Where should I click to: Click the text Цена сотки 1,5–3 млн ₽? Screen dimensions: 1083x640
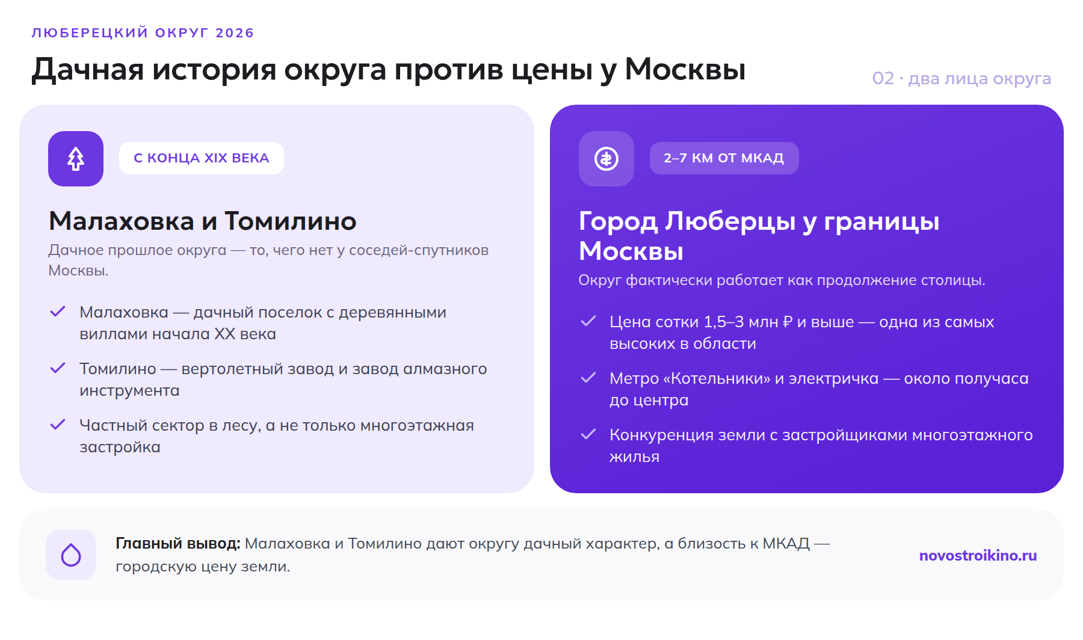(802, 333)
